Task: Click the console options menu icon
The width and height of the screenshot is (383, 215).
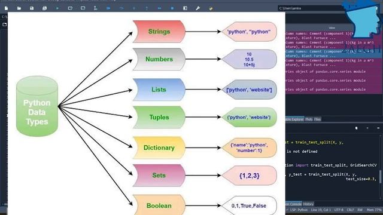Action: point(378,128)
